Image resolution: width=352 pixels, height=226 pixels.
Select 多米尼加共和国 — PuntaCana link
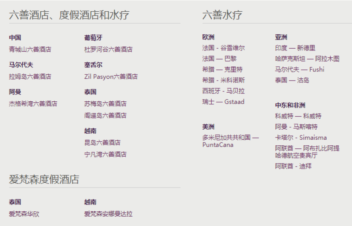231,141
